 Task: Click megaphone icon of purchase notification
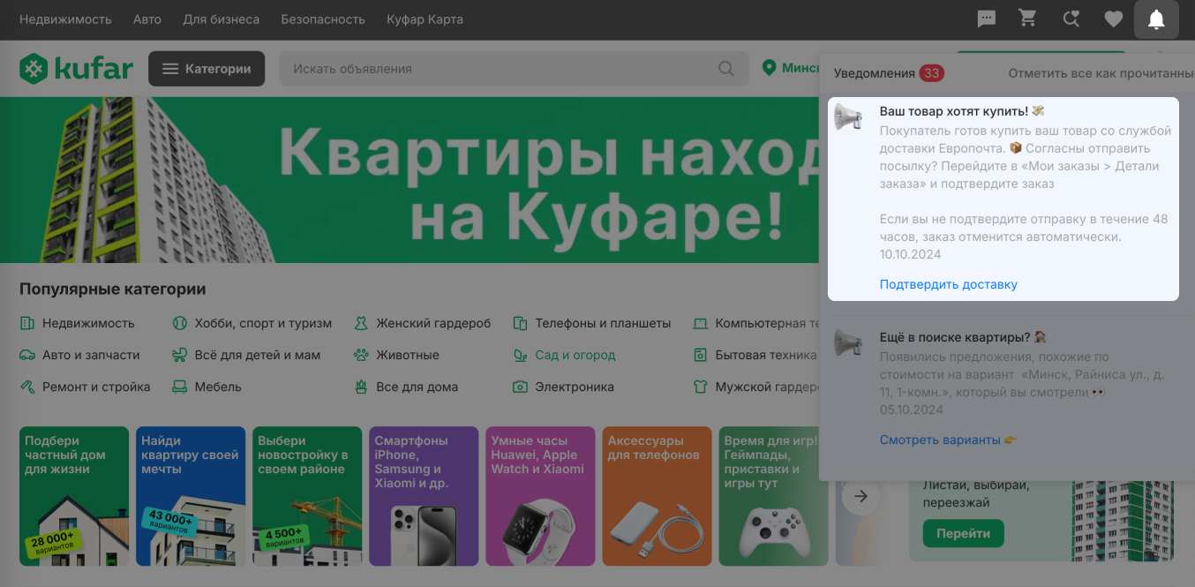(849, 117)
